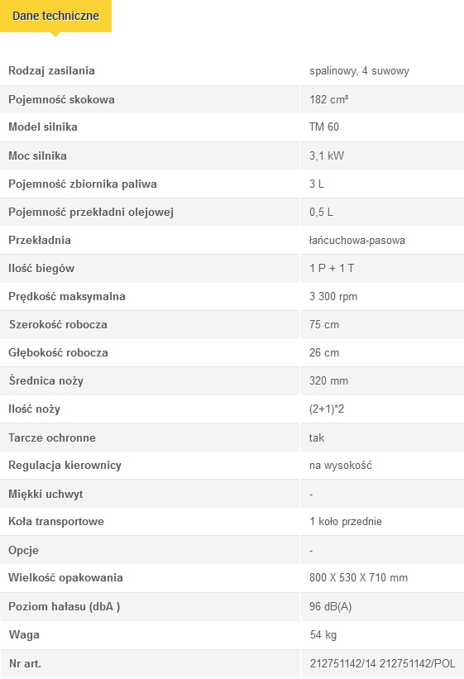This screenshot has width=464, height=679.
Task: Select the 800 X 530 X 710 mm value
Action: 358,577
